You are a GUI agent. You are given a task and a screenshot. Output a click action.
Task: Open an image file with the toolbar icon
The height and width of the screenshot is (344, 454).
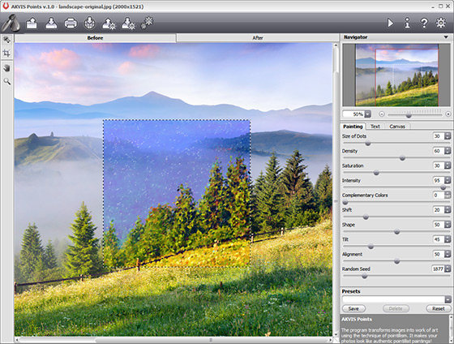pyautogui.click(x=32, y=23)
